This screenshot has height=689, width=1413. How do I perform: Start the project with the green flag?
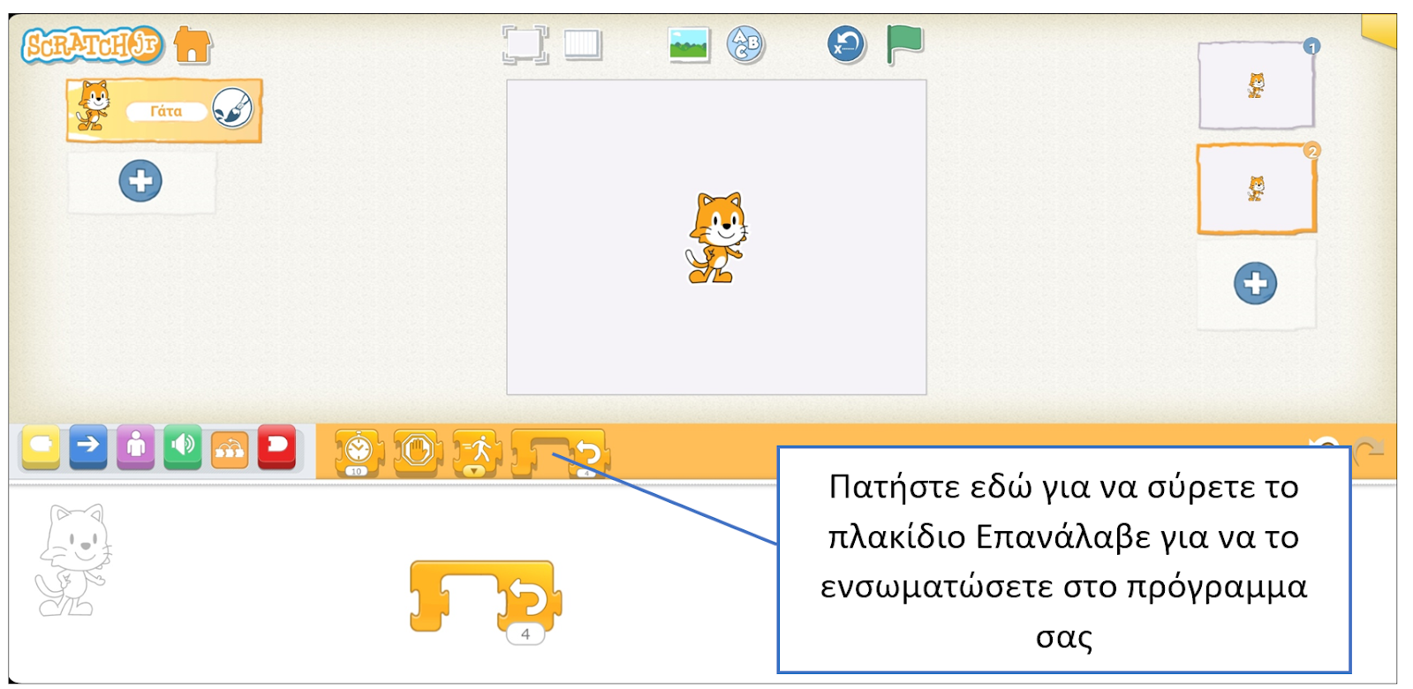coord(904,44)
